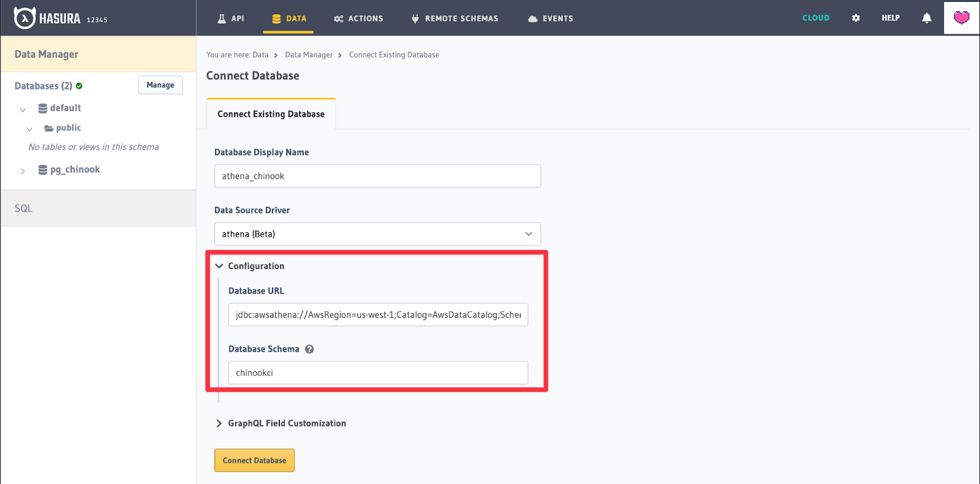Open notifications with the bell icon
Screen dimensions: 980x484
point(927,18)
